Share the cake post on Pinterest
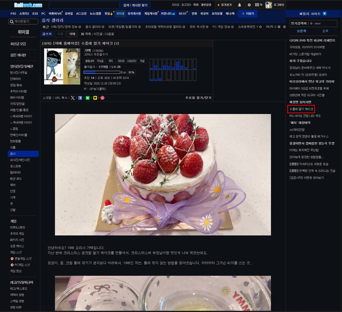Screen dimensions: 342x312 (103, 97)
